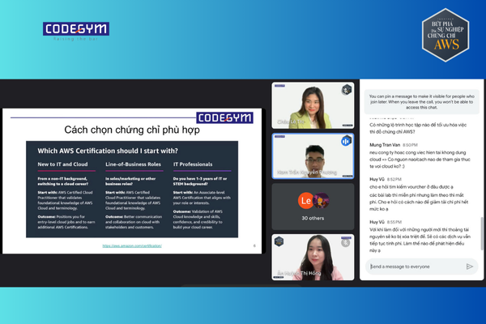
Task: Click the muted microphone icon on Thị Hồng's tile
Action: point(346,242)
